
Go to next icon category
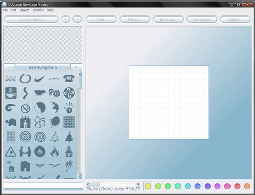coord(76,67)
